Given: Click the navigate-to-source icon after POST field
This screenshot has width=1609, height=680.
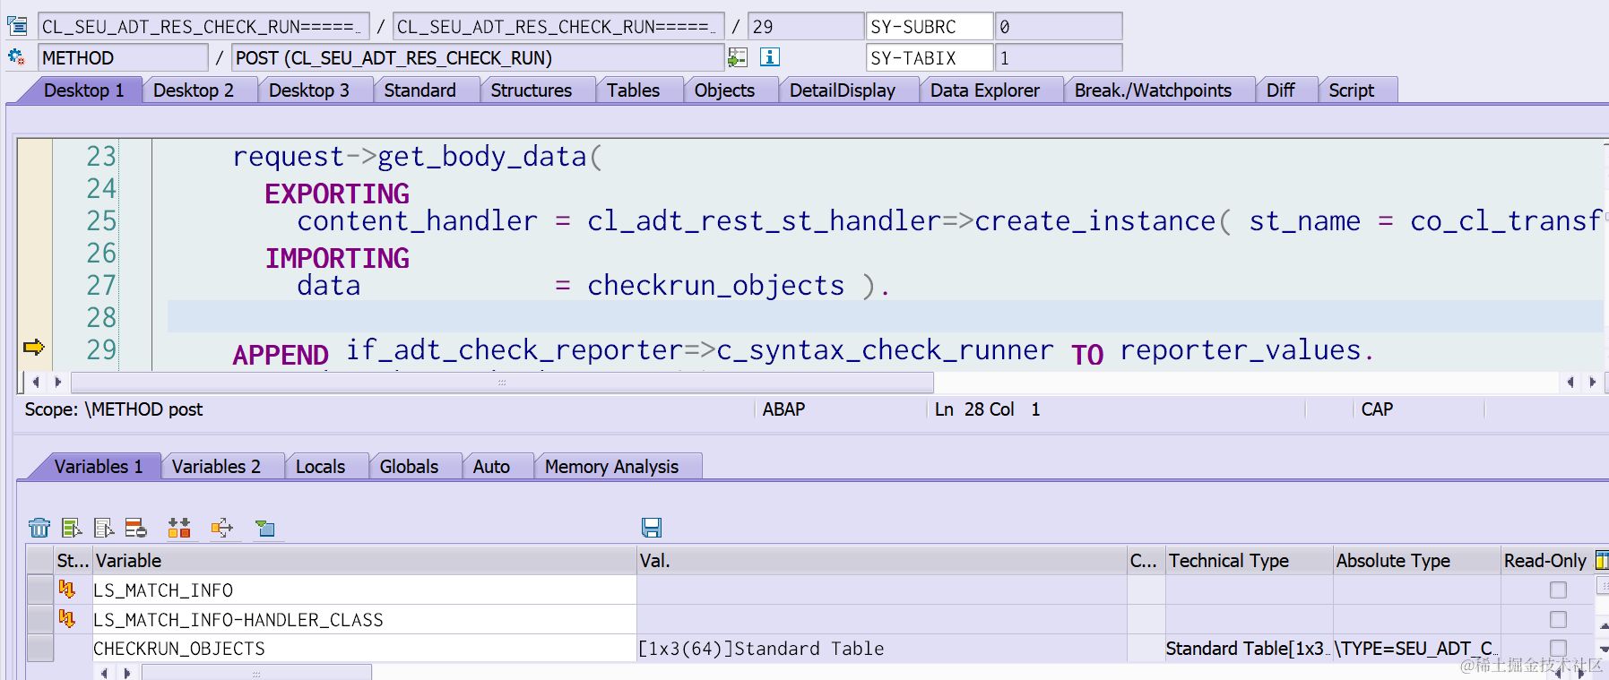Looking at the screenshot, I should coord(738,57).
